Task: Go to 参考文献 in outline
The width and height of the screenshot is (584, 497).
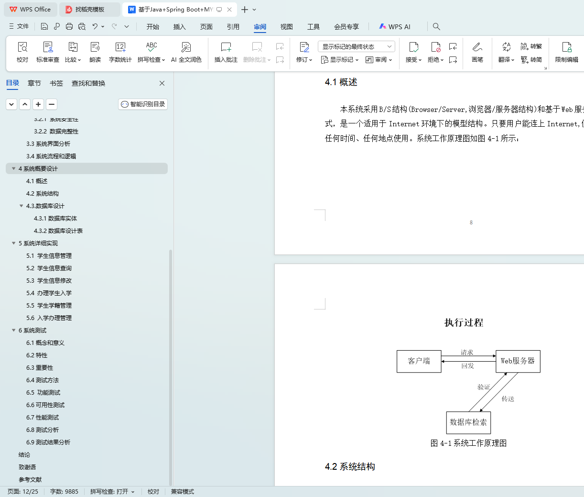Action: (30, 479)
